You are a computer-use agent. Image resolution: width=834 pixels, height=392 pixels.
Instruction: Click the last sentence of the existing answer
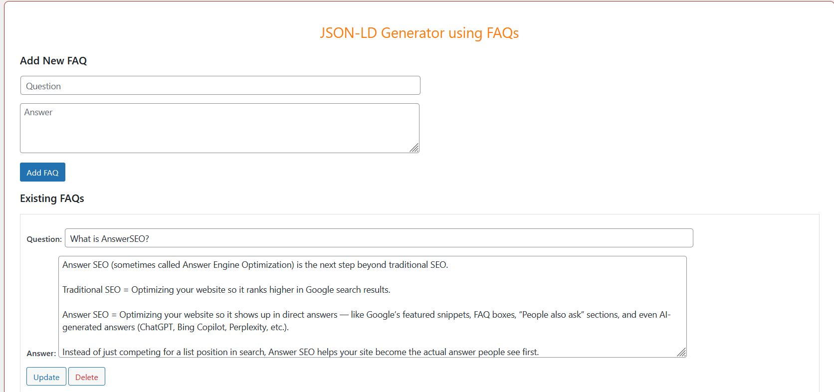pos(299,352)
